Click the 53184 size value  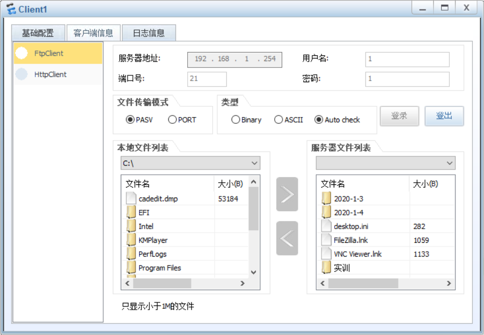228,199
